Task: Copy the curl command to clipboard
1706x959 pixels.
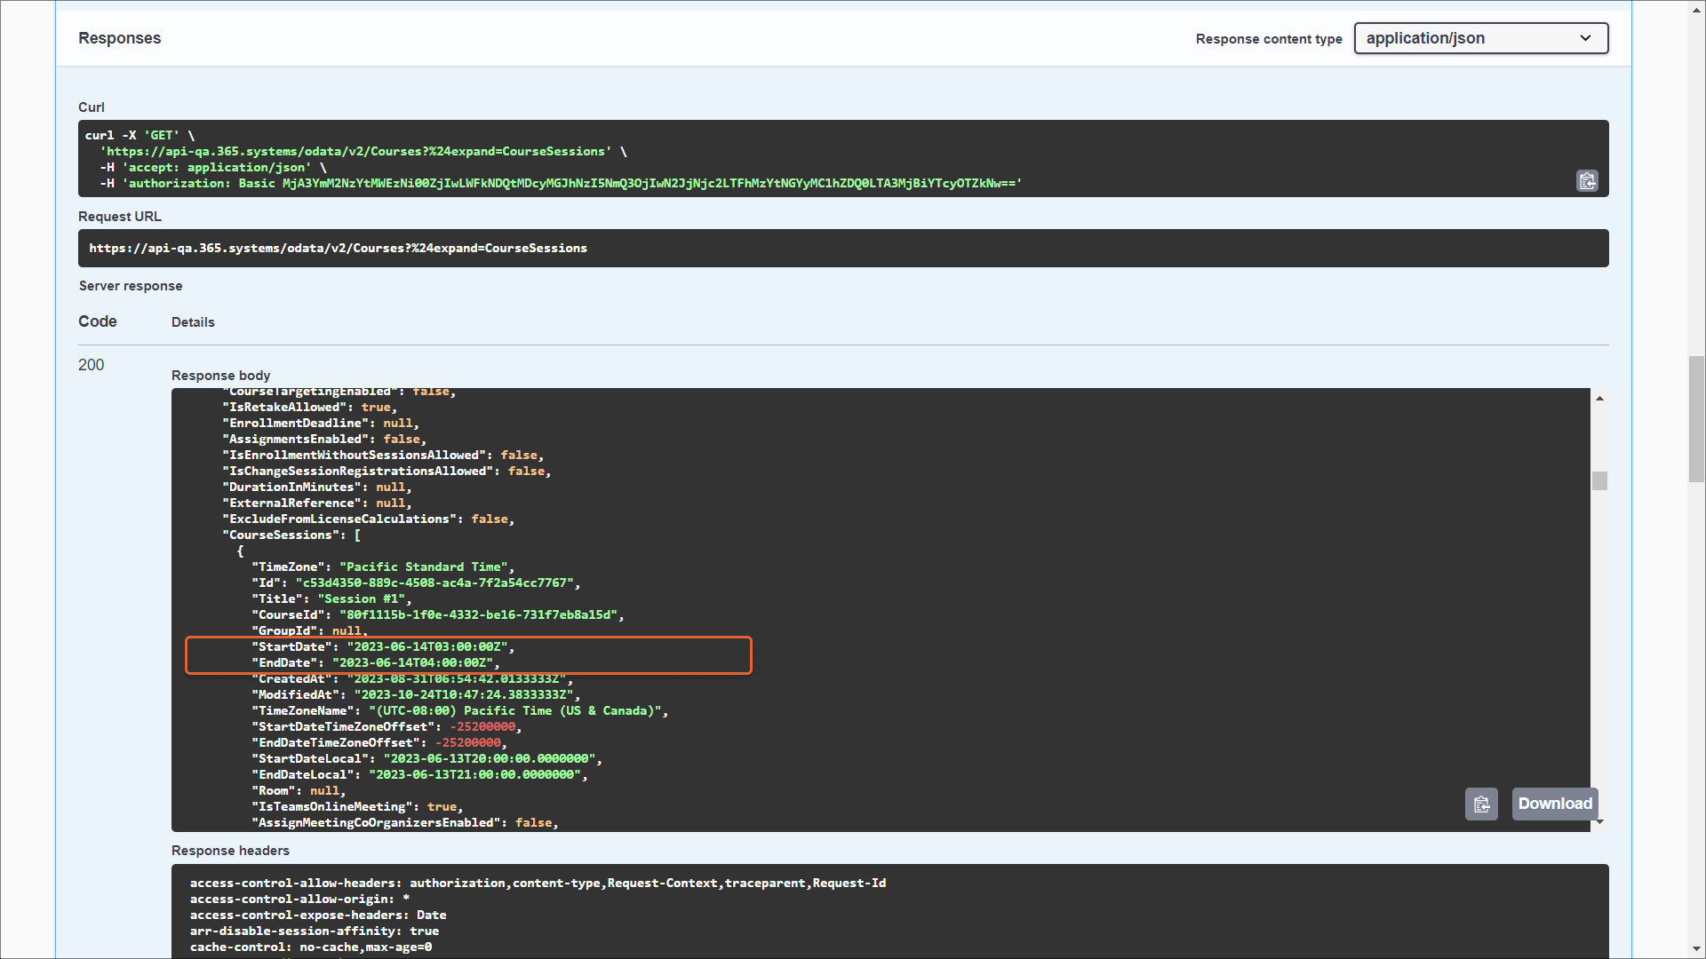Action: coord(1587,181)
